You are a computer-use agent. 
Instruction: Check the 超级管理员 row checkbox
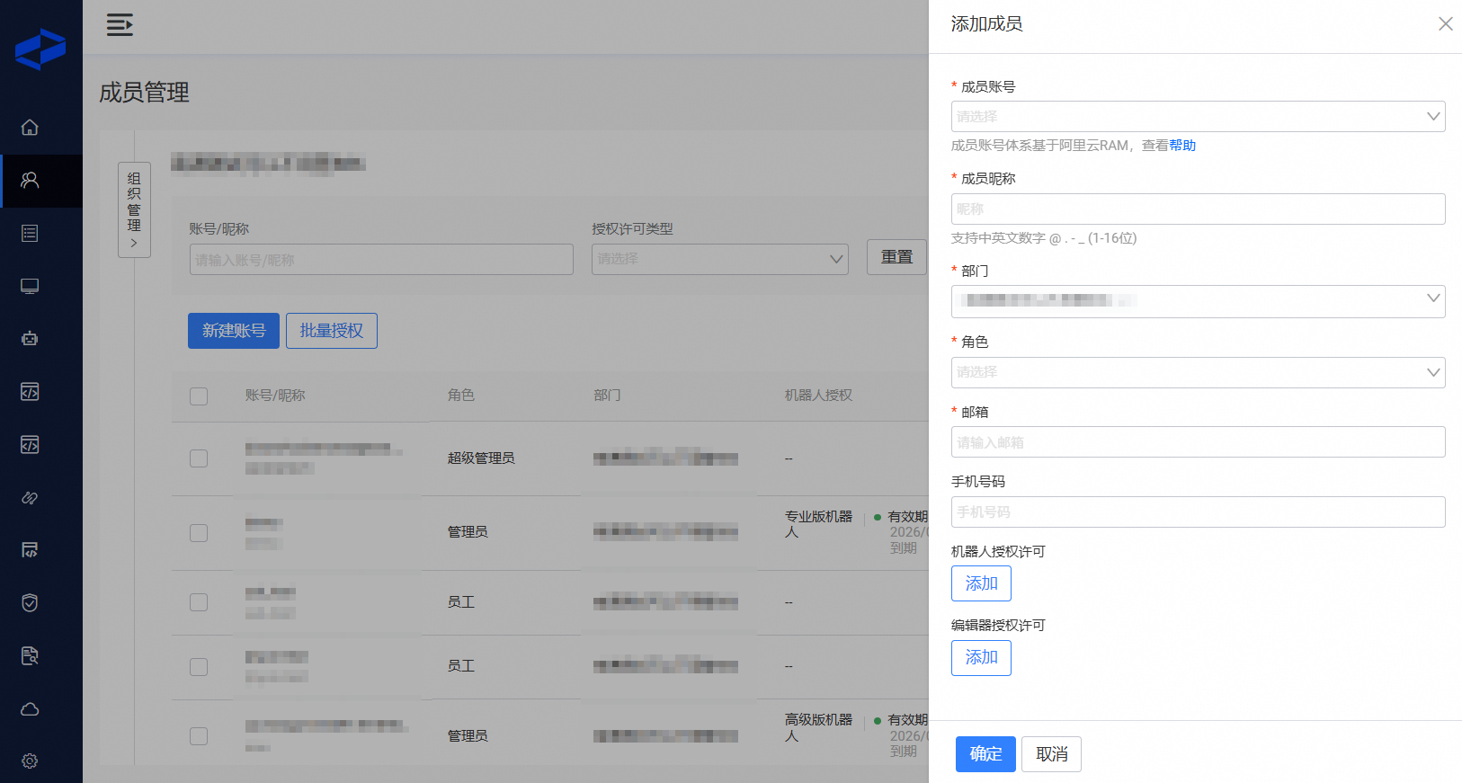tap(199, 458)
